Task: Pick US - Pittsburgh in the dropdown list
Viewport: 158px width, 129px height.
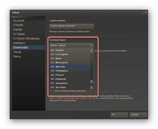Action: pyautogui.click(x=70, y=79)
